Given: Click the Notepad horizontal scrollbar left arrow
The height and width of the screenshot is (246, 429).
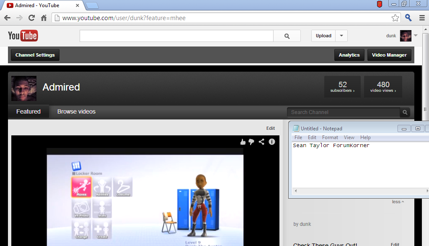Looking at the screenshot, I should click(x=296, y=191).
